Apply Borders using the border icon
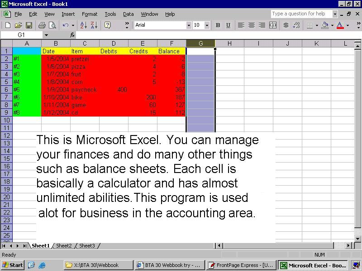 click(x=310, y=25)
